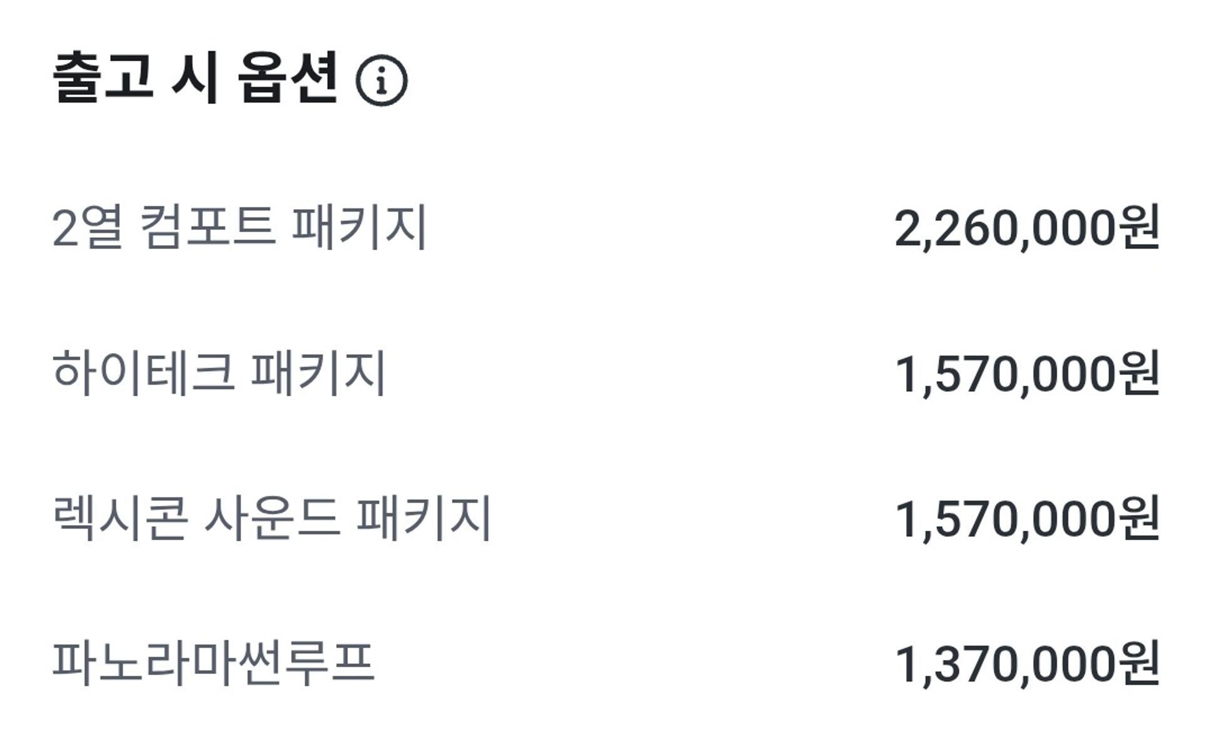Click the price next to 2열 컴포트 패키지
Viewport: 1214px width, 751px height.
(1026, 228)
